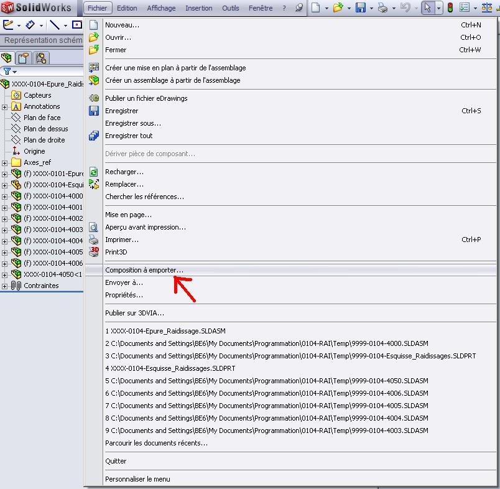
Task: Click the pushpin icon in menu bar
Action: 299,7
